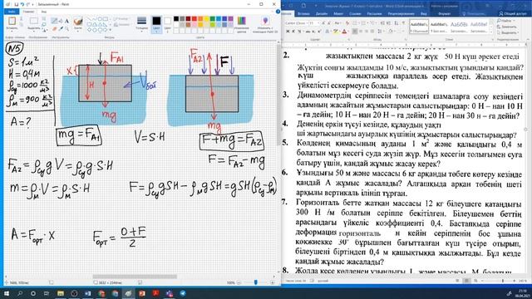Pick the red color swatch in Paint

(194, 18)
